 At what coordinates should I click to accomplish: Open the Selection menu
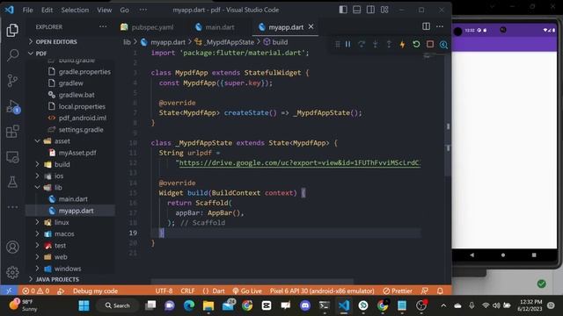tap(75, 10)
